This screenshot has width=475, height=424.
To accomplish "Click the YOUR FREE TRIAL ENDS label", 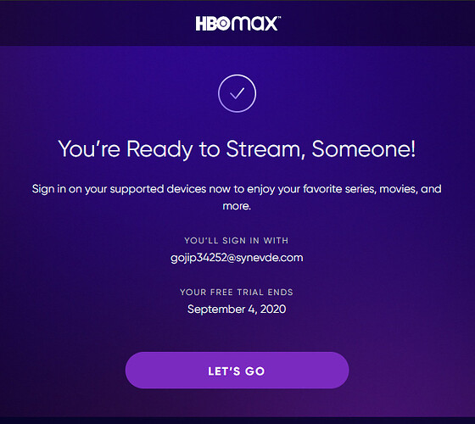I will tap(237, 292).
